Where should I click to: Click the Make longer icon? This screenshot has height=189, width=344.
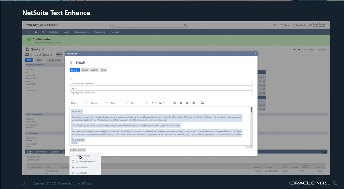pyautogui.click(x=73, y=173)
